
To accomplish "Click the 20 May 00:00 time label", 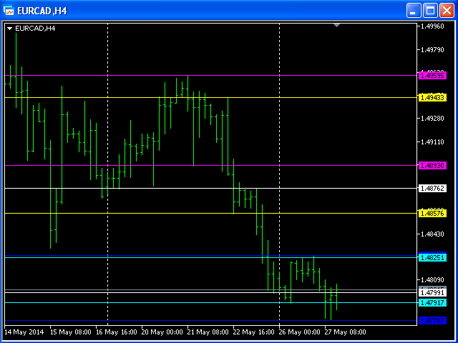I will (162, 332).
